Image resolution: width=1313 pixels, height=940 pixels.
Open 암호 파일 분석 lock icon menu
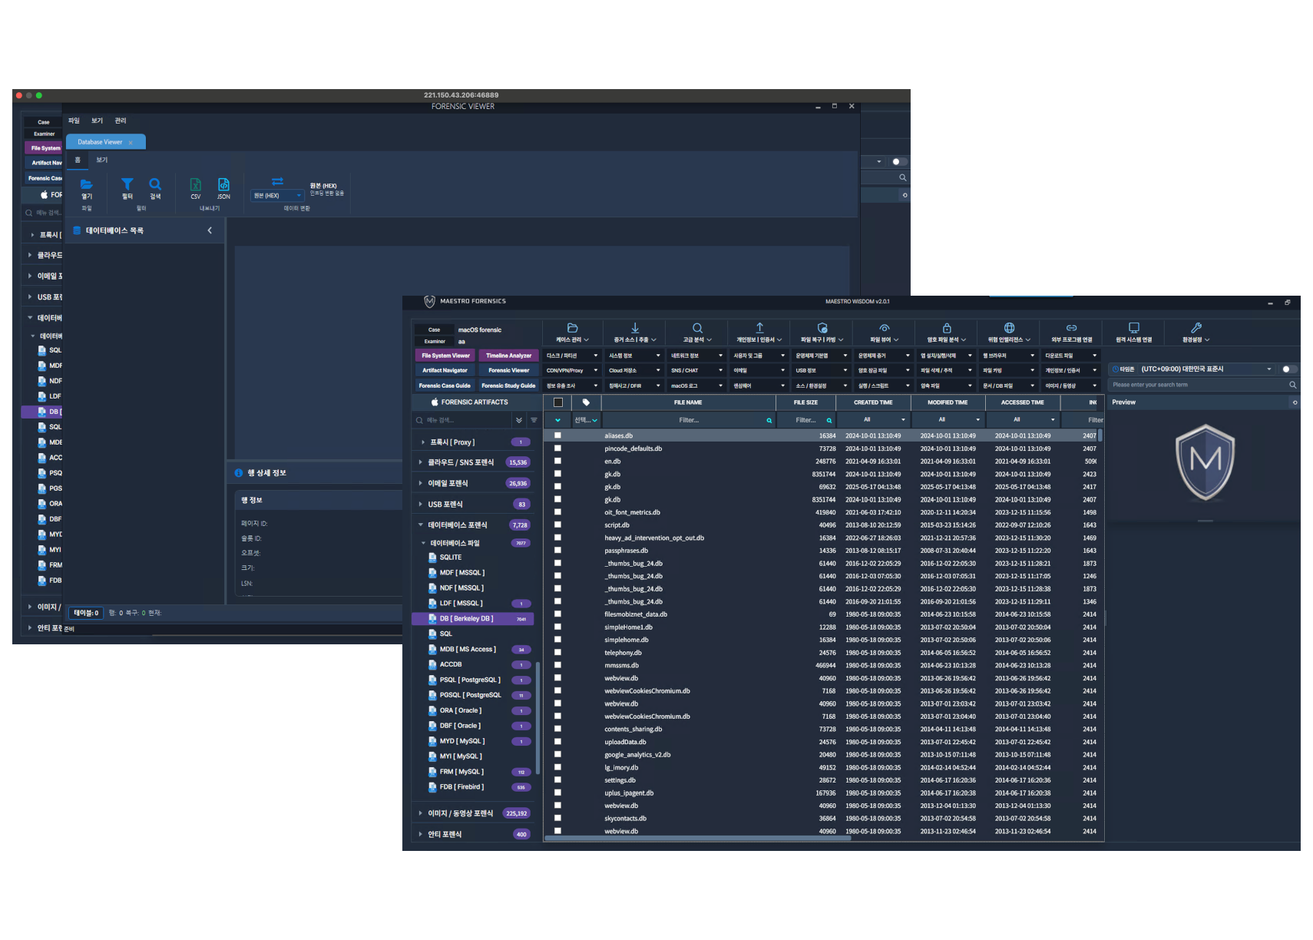947,328
